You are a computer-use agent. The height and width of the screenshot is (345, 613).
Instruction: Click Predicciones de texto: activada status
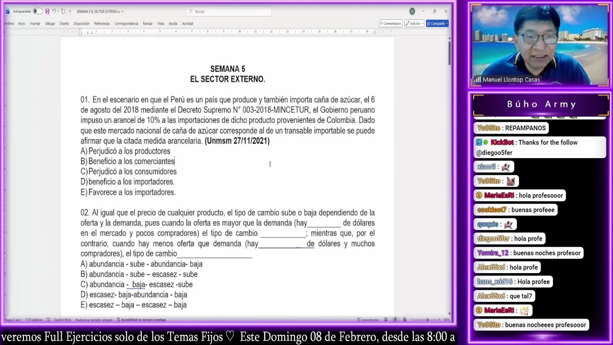(94, 320)
